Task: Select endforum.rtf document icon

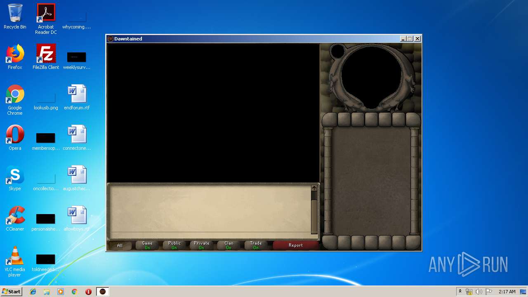Action: point(77,97)
